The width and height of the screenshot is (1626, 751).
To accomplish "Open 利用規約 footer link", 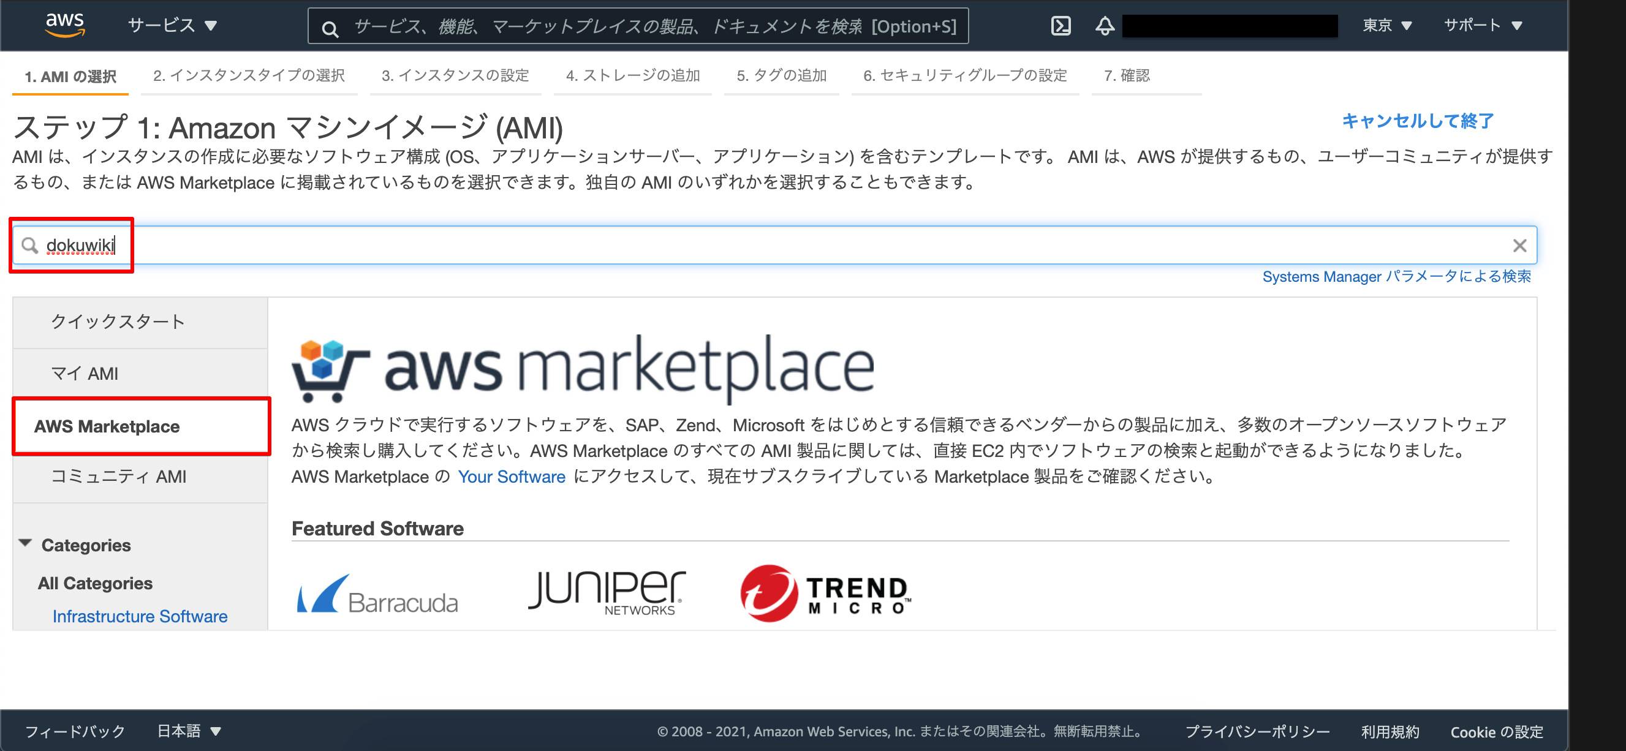I will coord(1390,731).
